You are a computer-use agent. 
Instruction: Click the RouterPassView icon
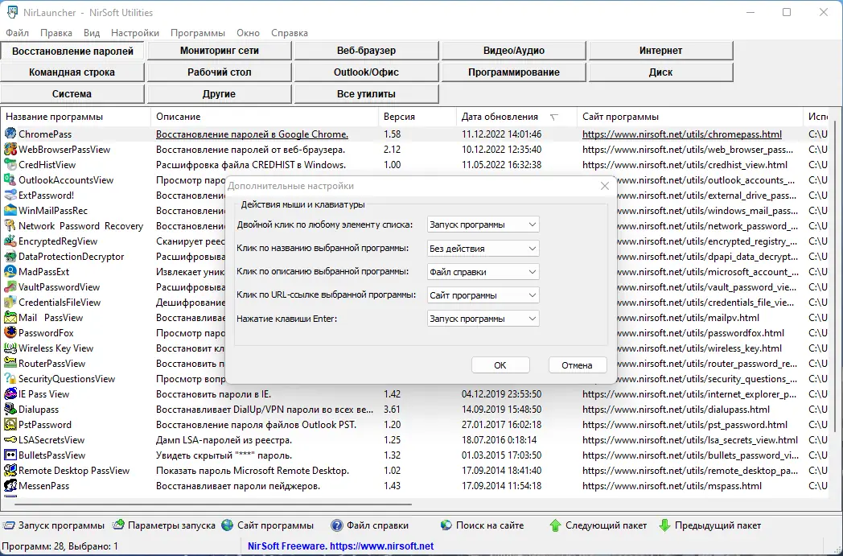[x=10, y=363]
